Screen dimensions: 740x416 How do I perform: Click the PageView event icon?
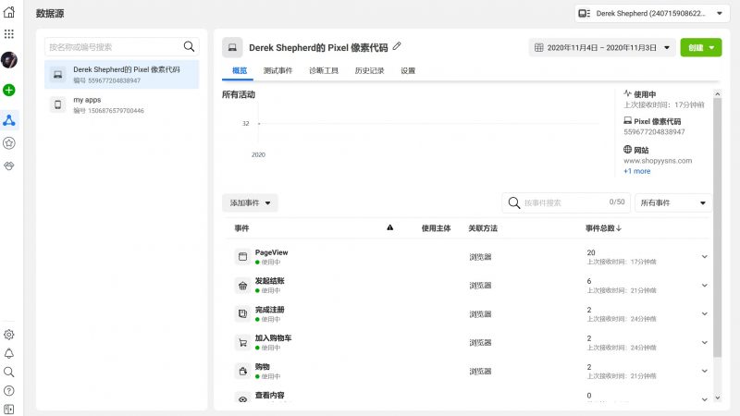(242, 257)
